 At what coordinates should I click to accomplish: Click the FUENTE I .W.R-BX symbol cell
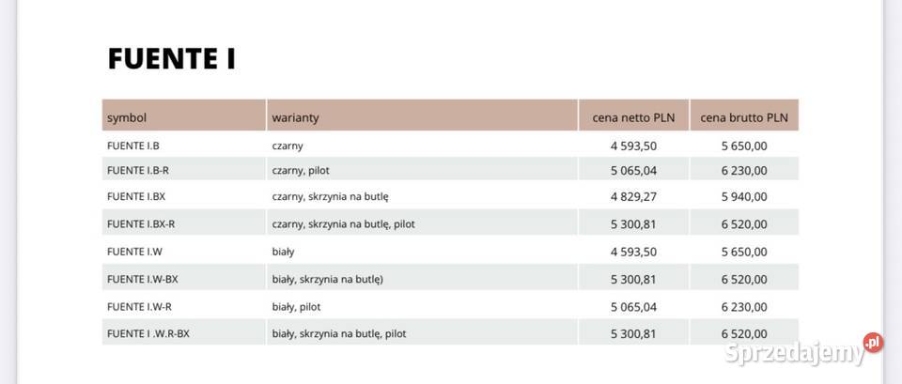click(x=148, y=333)
